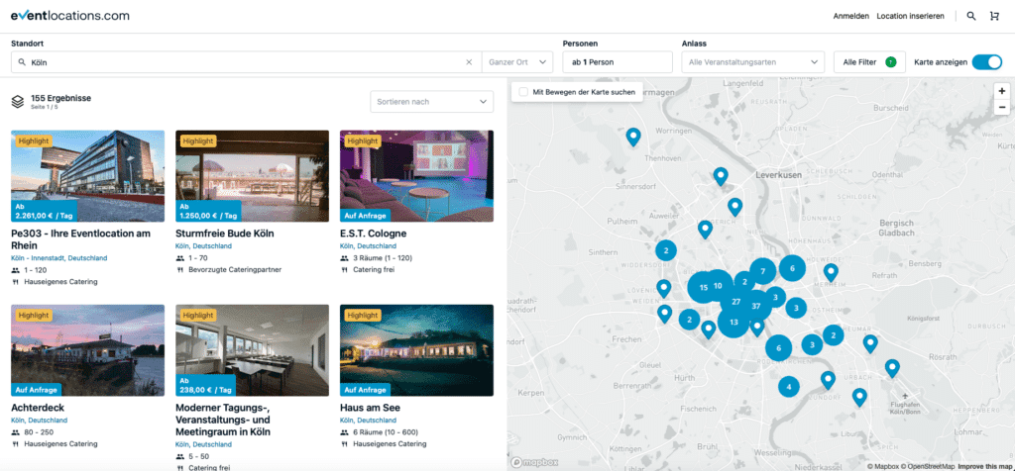This screenshot has height=471, width=1015.
Task: Expand the Alle Veranstaltungsarten dropdown
Action: tap(753, 62)
